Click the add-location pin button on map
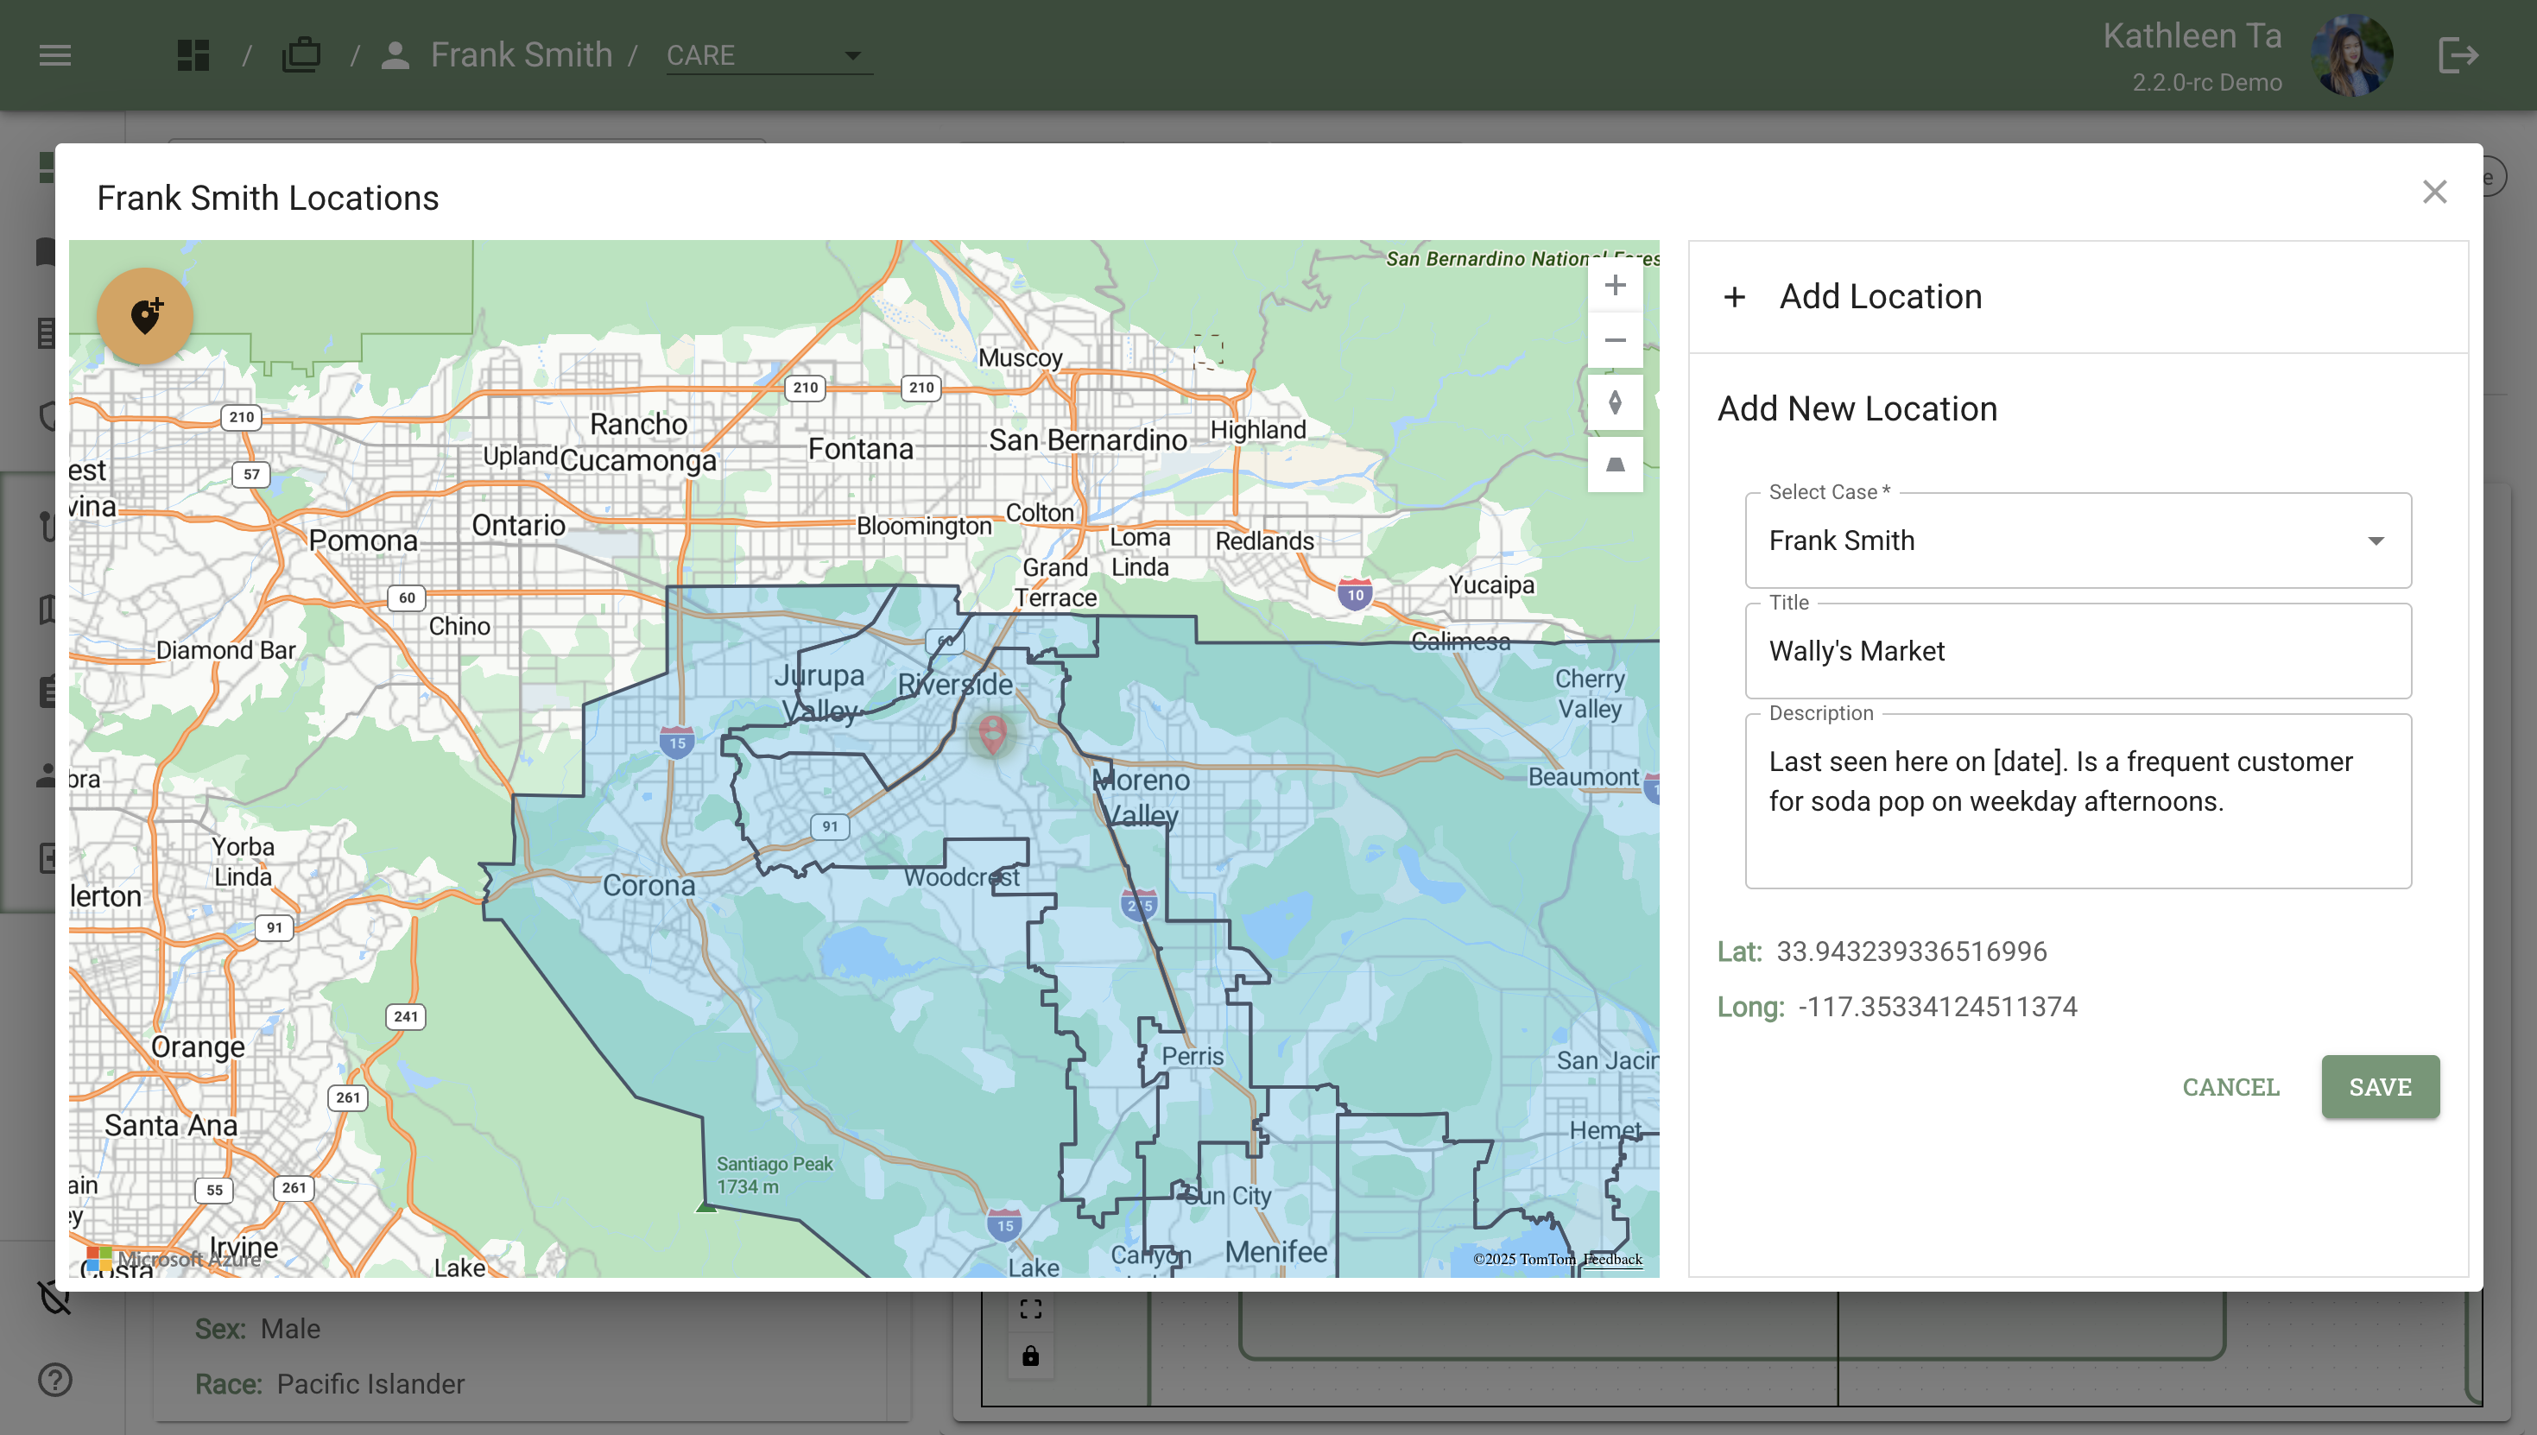Image resolution: width=2537 pixels, height=1435 pixels. coord(145,316)
